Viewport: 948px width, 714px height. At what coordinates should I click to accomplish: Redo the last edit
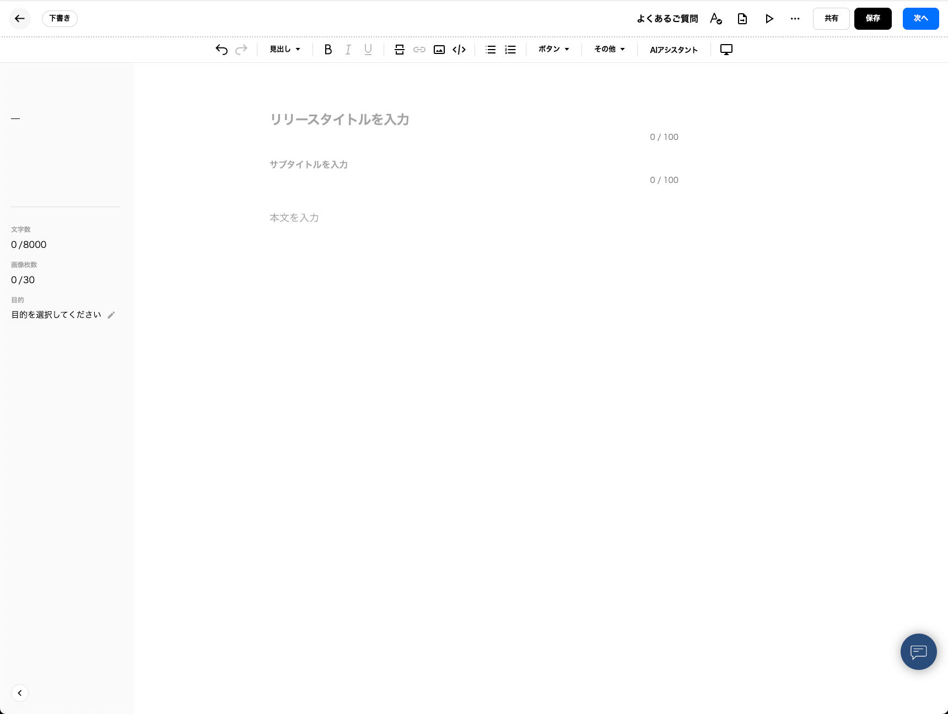point(241,50)
